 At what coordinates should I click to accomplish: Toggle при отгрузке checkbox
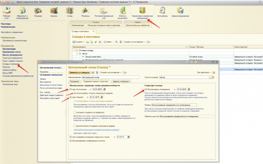71,97
